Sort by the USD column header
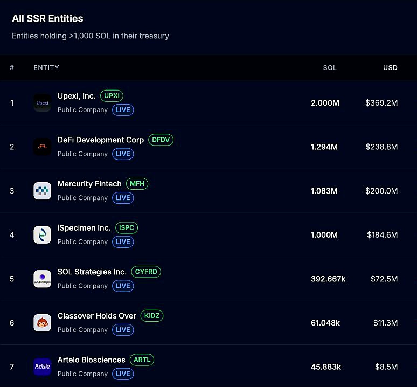417x387 pixels. point(390,68)
